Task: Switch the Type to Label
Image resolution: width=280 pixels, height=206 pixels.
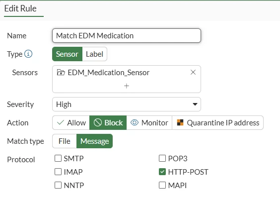Action: click(94, 54)
